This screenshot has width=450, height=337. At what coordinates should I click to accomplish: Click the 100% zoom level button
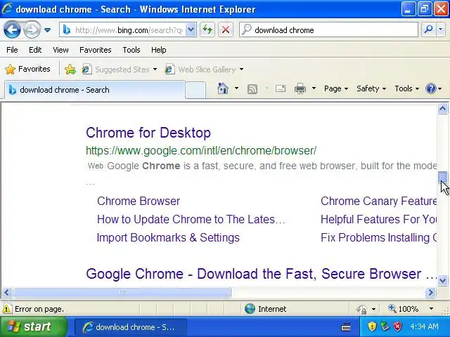tap(403, 309)
